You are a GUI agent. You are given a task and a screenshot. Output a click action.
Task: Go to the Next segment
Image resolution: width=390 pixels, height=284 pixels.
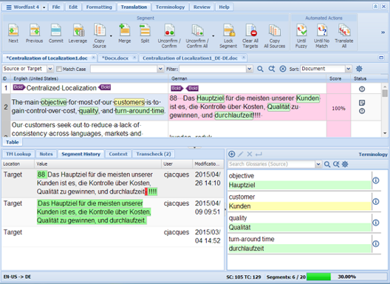click(x=13, y=33)
